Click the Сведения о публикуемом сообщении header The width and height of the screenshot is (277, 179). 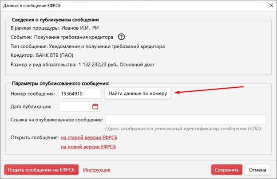tap(55, 20)
